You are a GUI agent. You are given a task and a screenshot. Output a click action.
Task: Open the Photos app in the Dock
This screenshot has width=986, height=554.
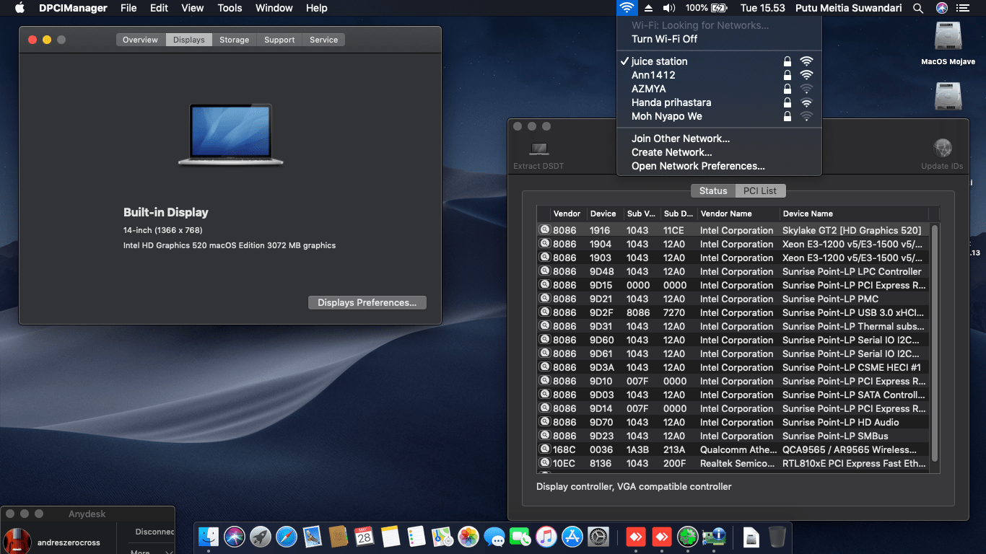pos(468,537)
